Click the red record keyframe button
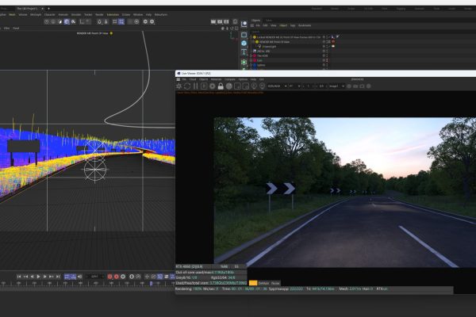Screen dimensions: 476x317 point(108,277)
